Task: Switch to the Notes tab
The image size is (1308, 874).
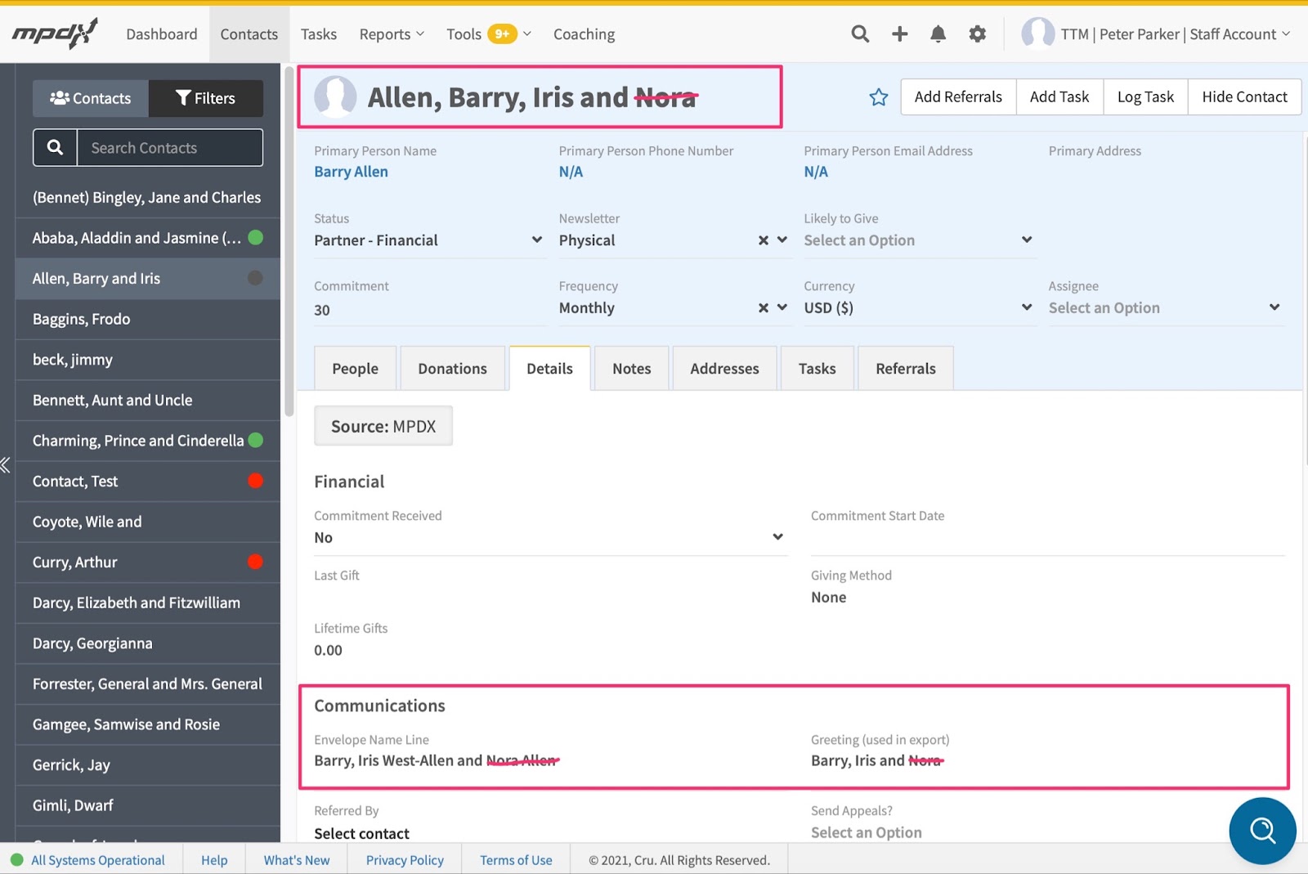Action: click(x=631, y=369)
